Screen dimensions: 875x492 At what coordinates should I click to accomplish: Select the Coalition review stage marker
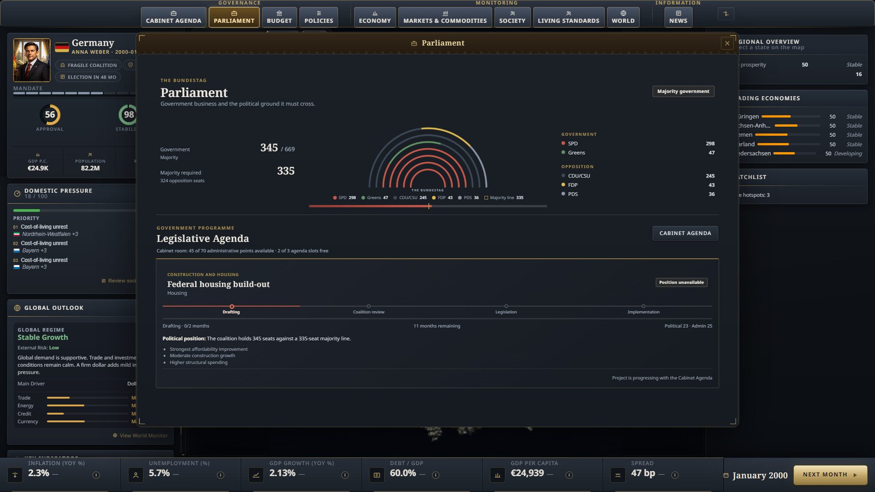[369, 306]
